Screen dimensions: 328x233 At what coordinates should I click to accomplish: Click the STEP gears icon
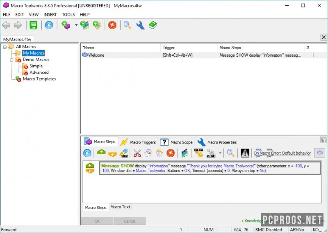(211, 153)
